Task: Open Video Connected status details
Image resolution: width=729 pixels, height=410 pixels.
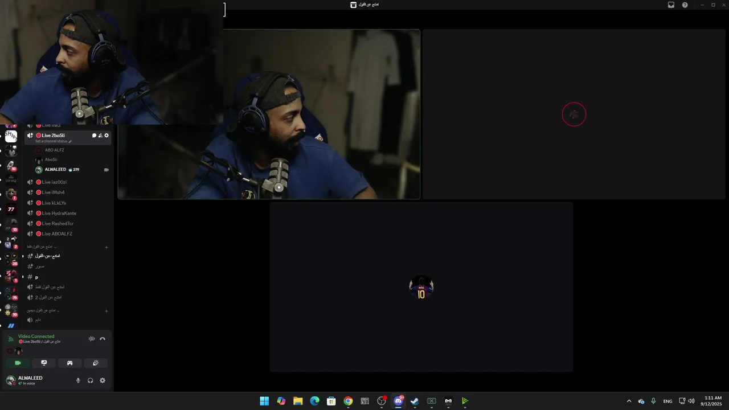Action: point(36,337)
